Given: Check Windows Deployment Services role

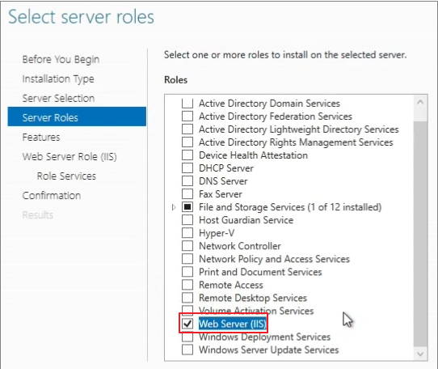Looking at the screenshot, I should coord(187,337).
